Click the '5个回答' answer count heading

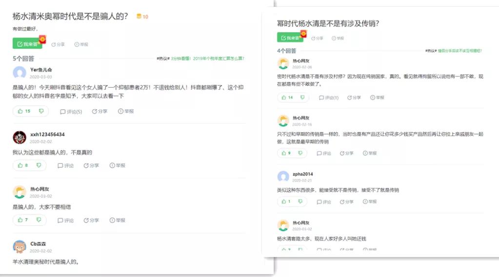23,59
